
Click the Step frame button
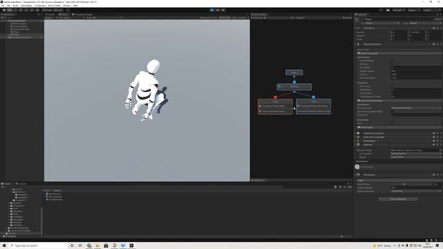[x=223, y=10]
